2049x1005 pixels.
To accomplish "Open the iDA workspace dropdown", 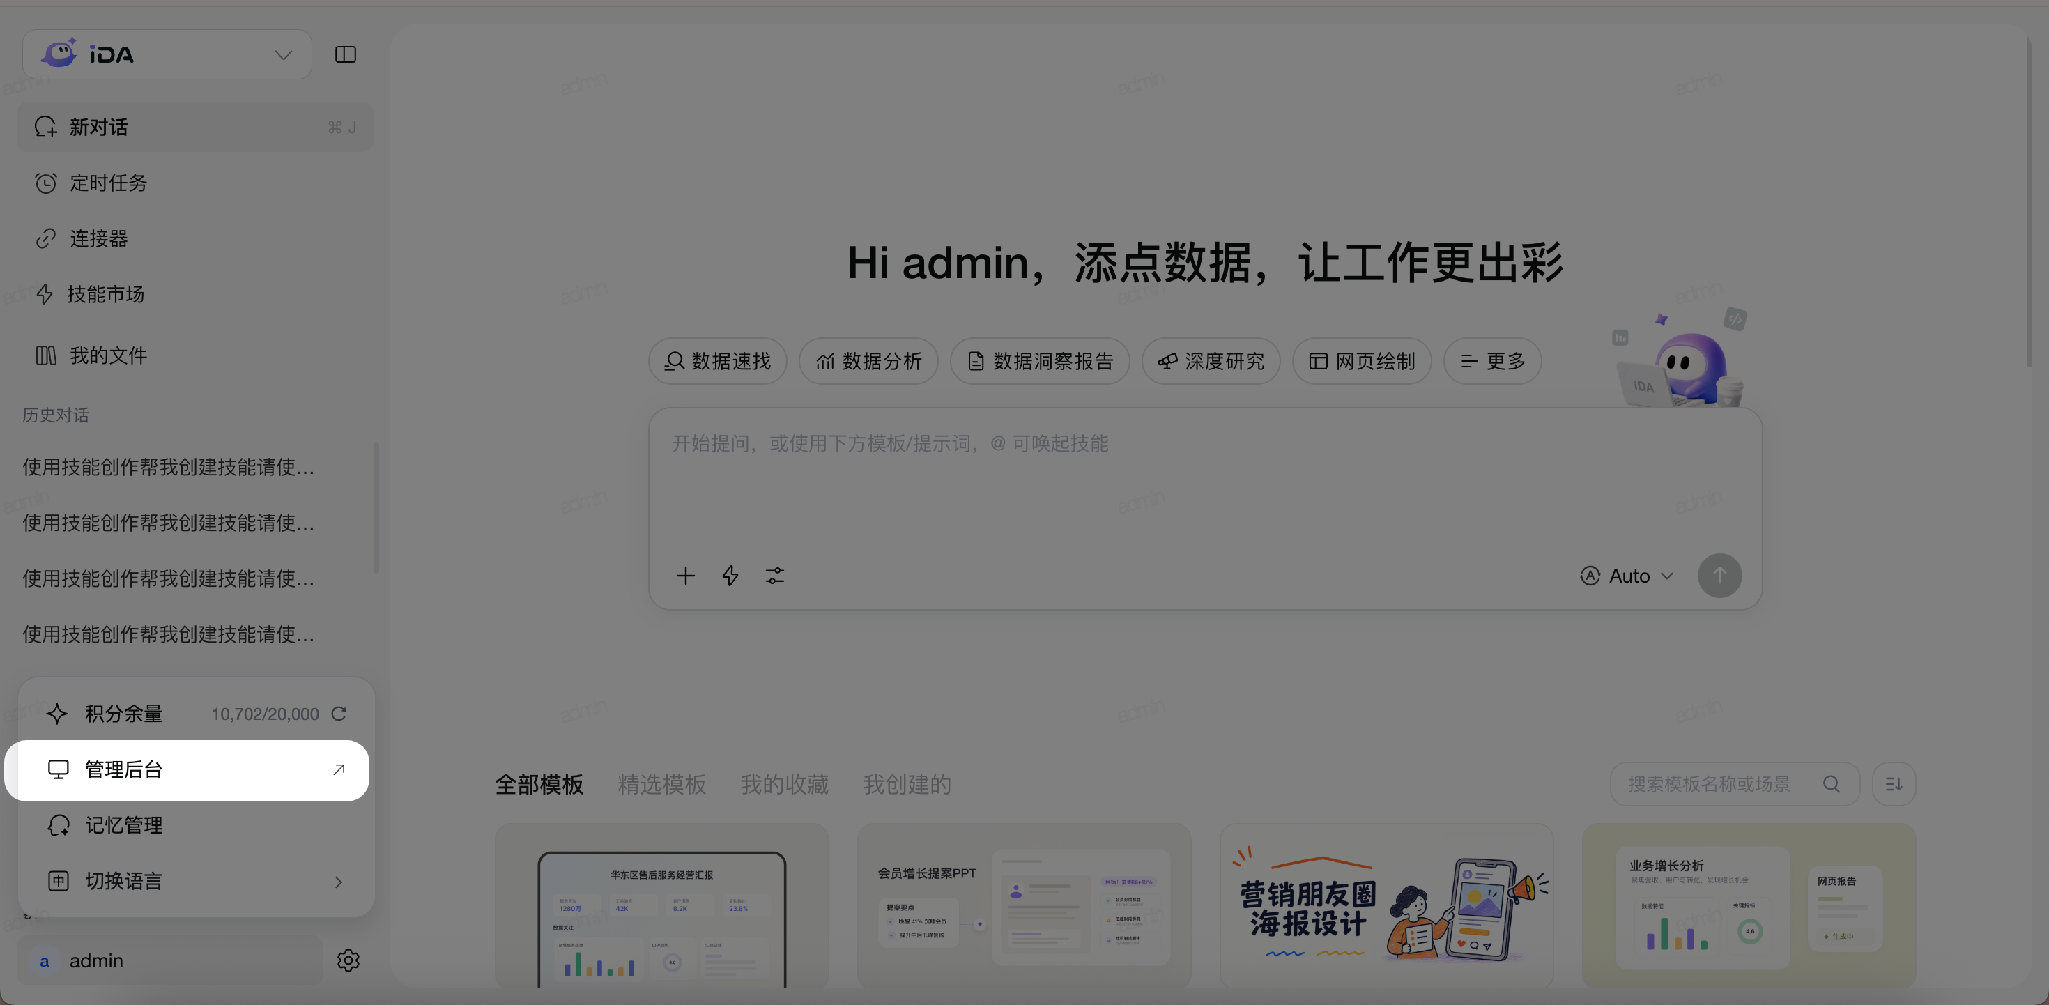I will tap(167, 55).
